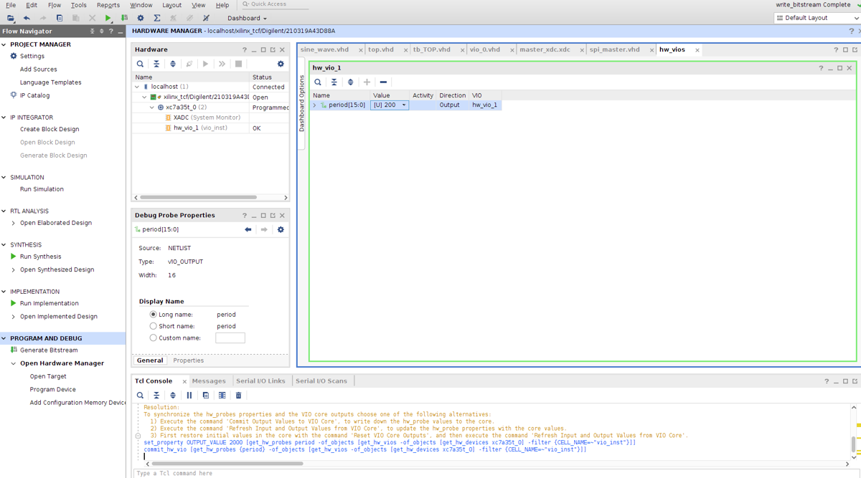Select the Long name radio button
Viewport: 861px width, 478px height.
153,315
